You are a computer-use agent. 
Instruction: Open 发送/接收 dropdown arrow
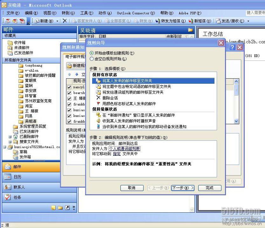[248, 21]
